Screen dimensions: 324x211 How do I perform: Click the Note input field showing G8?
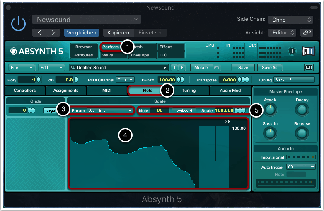158,110
